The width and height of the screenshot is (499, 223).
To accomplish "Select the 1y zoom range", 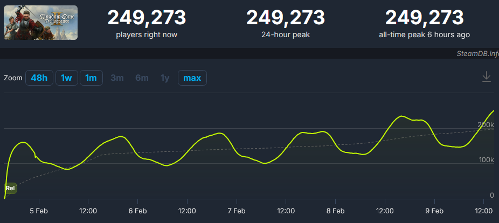I will point(165,78).
